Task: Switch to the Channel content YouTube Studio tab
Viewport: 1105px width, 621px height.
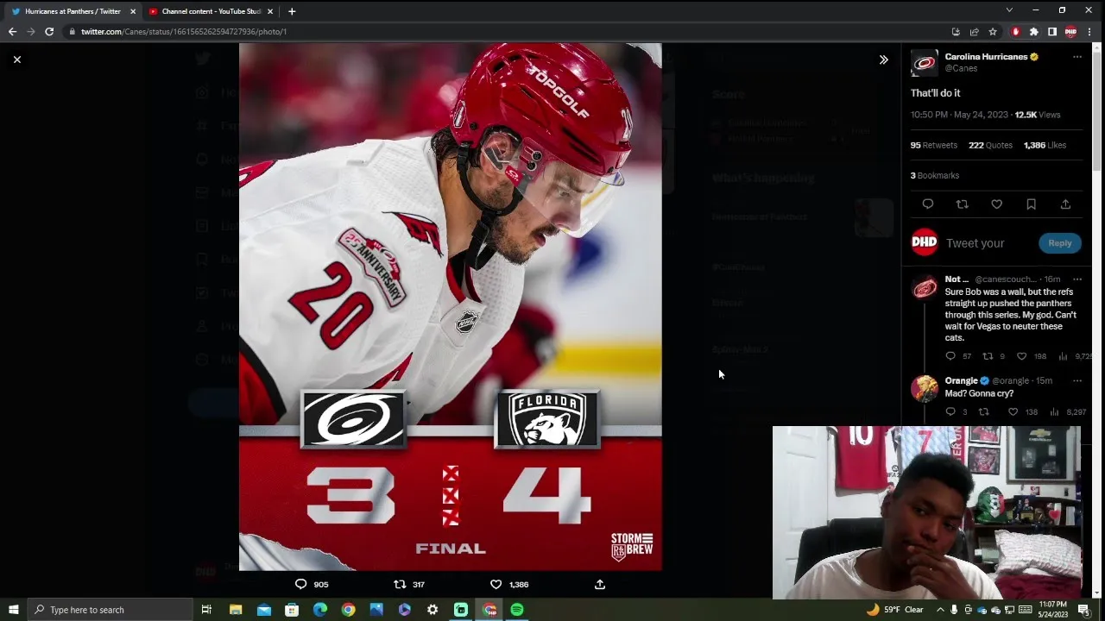Action: (211, 11)
